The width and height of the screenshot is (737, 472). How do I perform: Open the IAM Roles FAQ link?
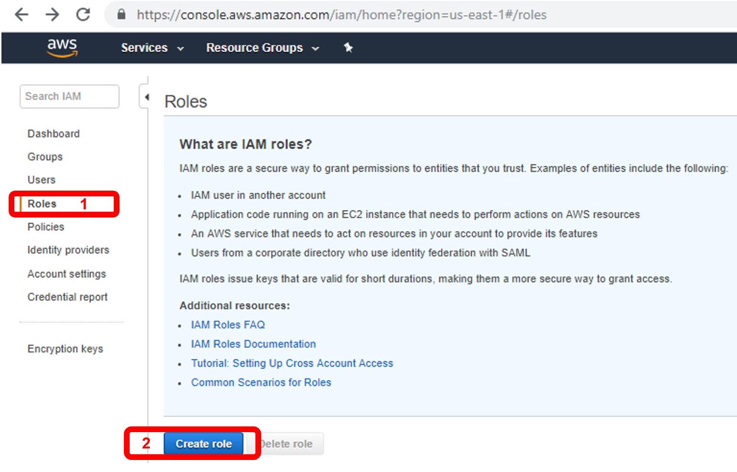click(228, 325)
